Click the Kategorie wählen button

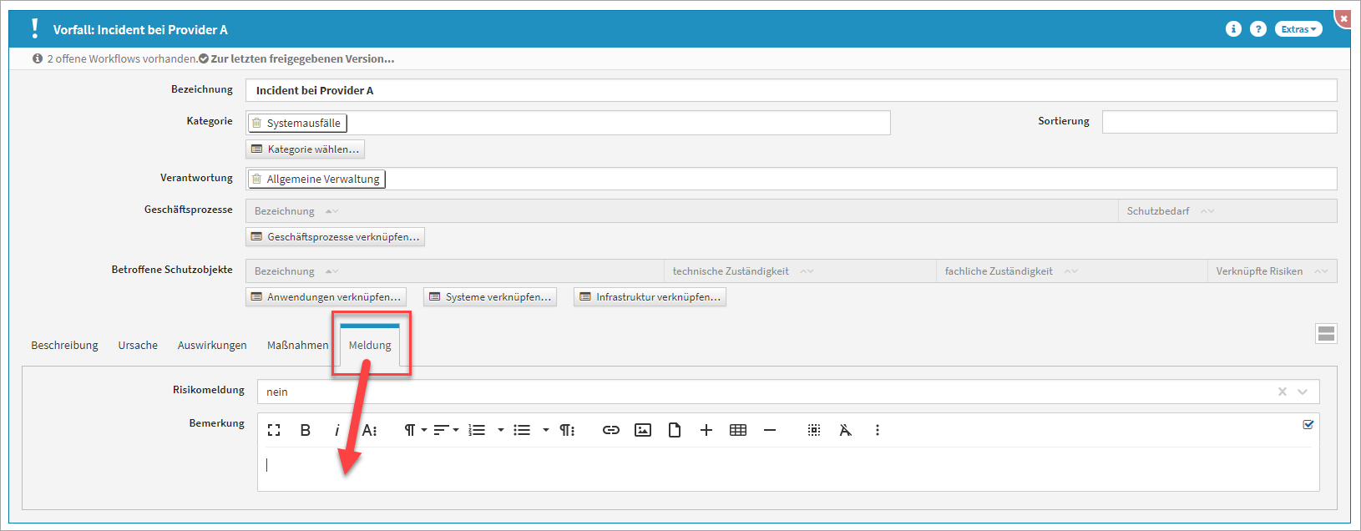tap(306, 149)
